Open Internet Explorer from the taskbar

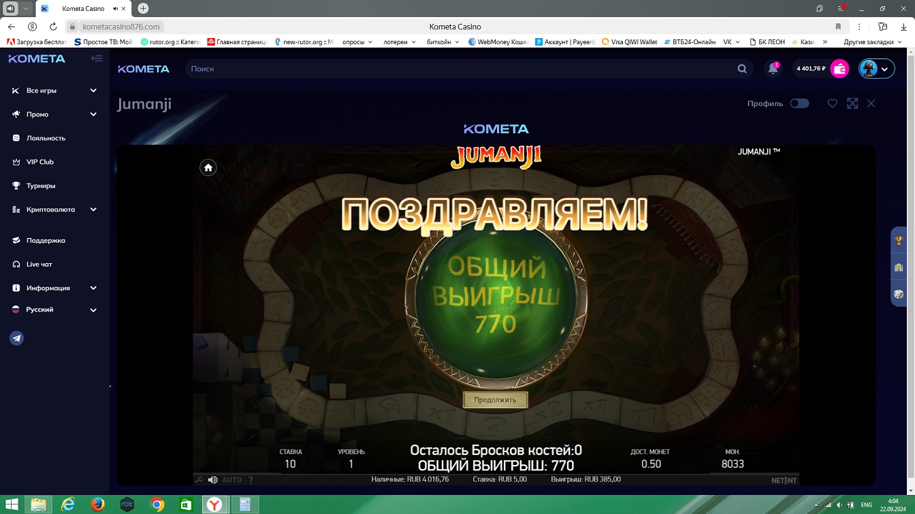tap(68, 504)
